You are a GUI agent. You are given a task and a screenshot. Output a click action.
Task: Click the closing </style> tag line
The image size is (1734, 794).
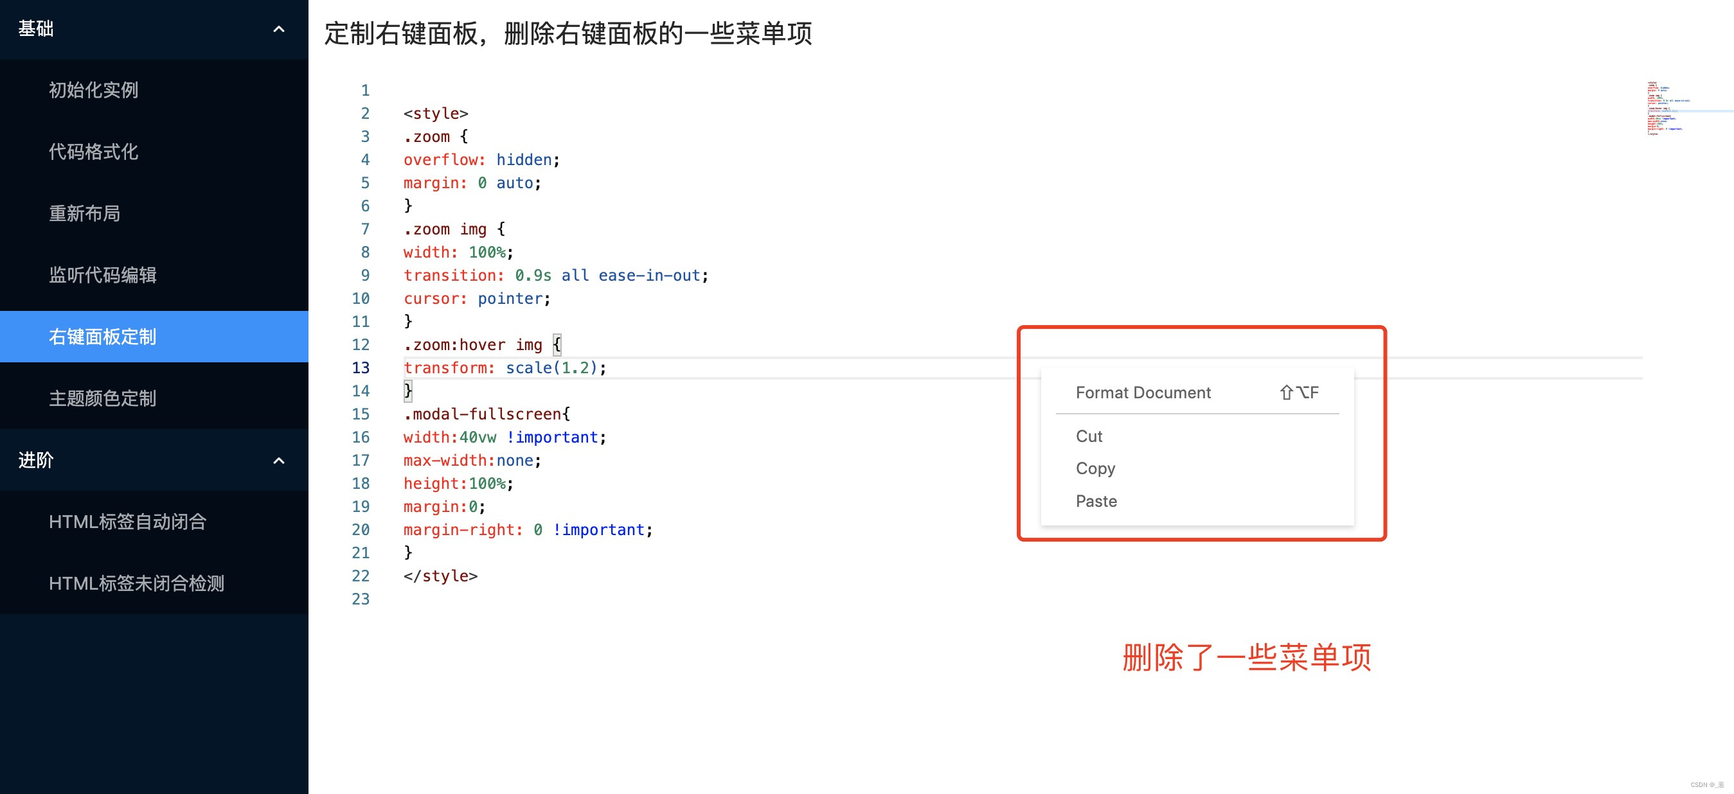tap(440, 576)
